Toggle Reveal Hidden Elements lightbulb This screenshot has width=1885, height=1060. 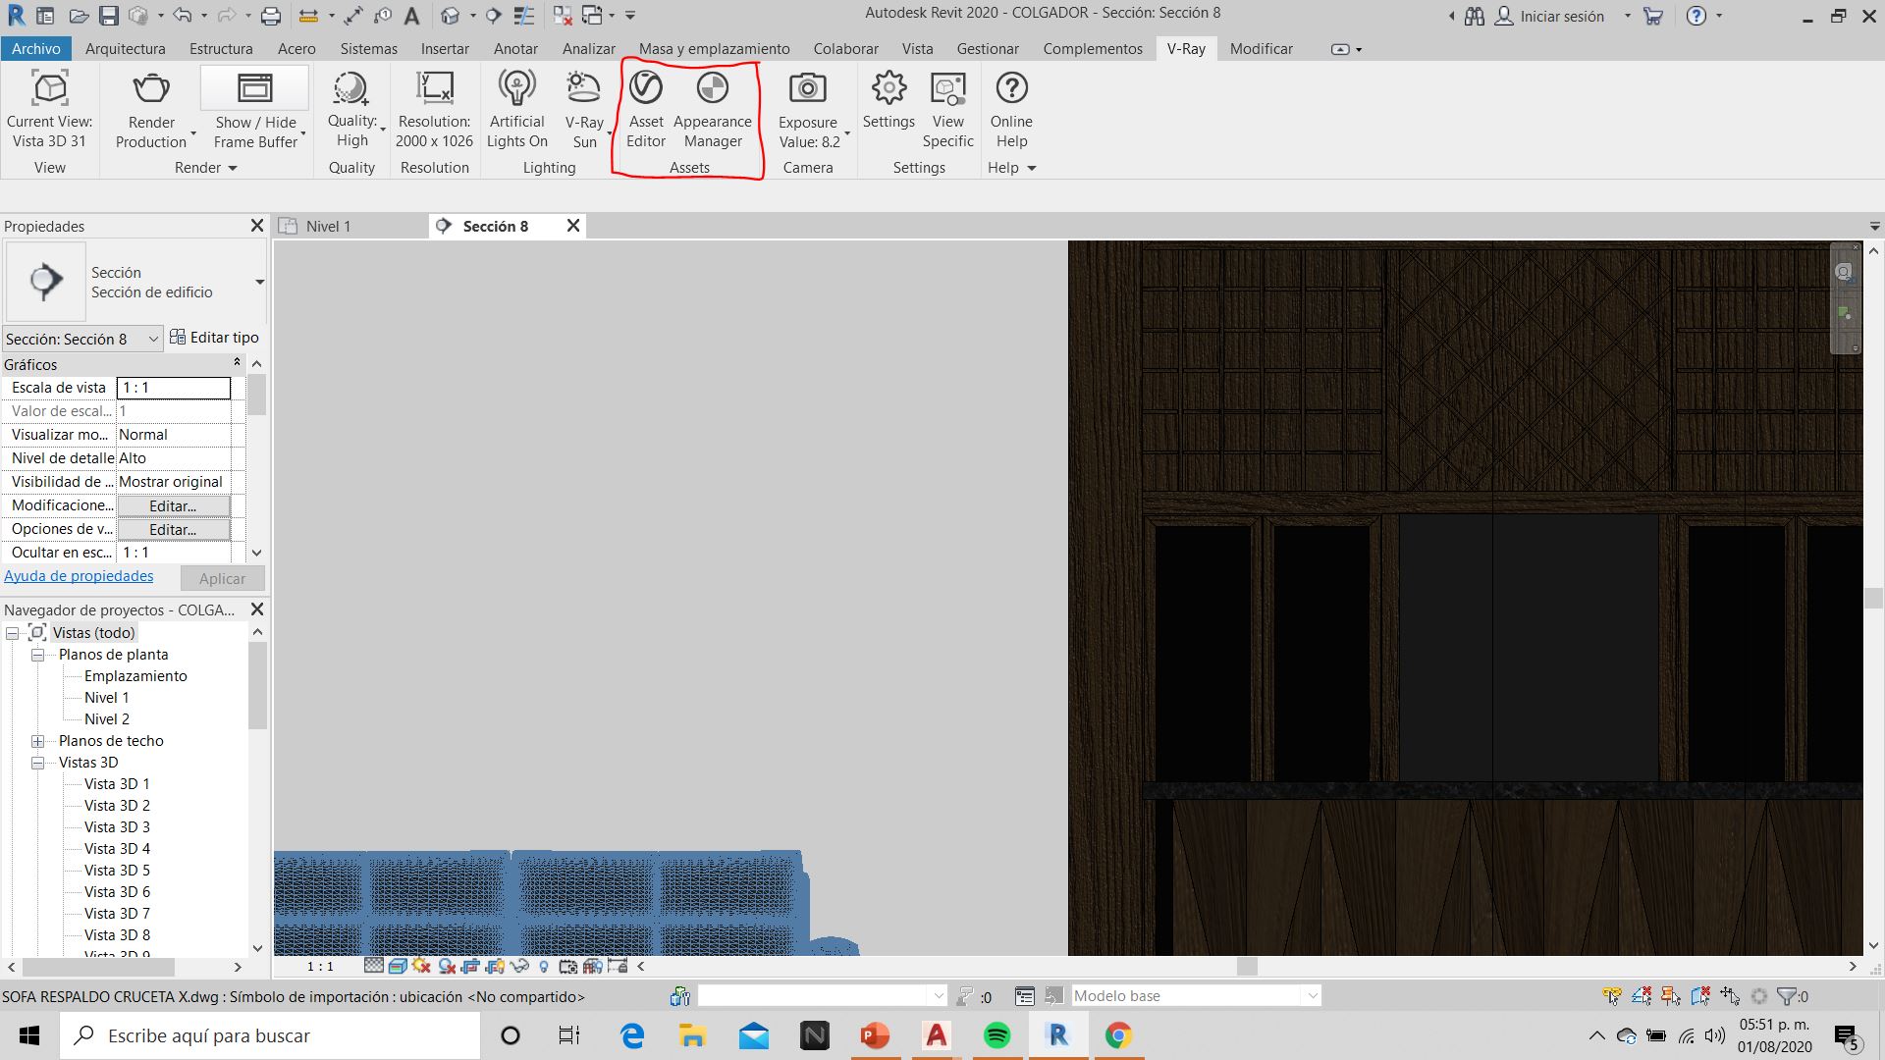544,967
